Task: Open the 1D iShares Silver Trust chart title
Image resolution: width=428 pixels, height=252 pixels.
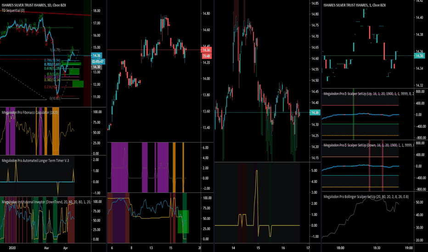Action: (34, 5)
